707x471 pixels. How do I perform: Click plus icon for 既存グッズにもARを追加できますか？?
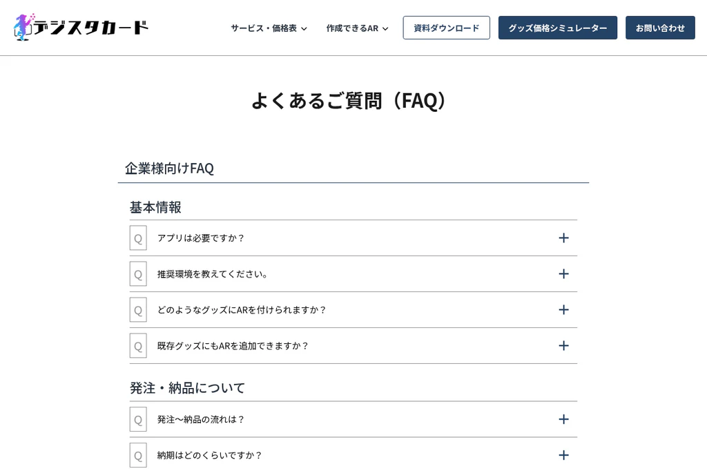click(563, 345)
